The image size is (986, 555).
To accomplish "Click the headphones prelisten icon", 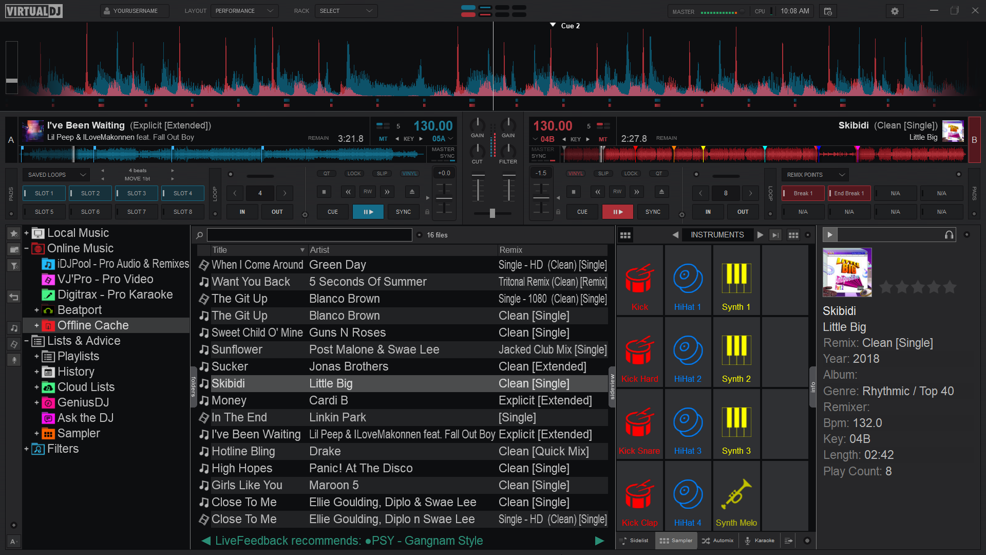I will [949, 235].
